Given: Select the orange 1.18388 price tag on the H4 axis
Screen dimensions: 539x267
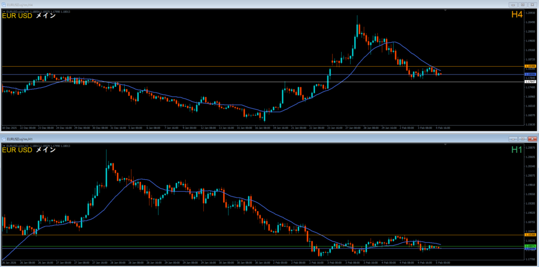Looking at the screenshot, I should coord(530,66).
